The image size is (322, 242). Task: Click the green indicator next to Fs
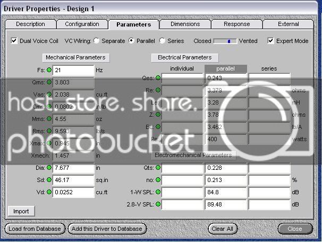(x=49, y=70)
